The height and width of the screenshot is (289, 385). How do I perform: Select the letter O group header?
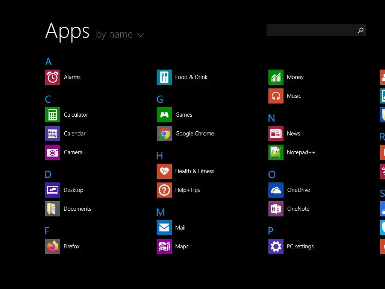(x=272, y=175)
